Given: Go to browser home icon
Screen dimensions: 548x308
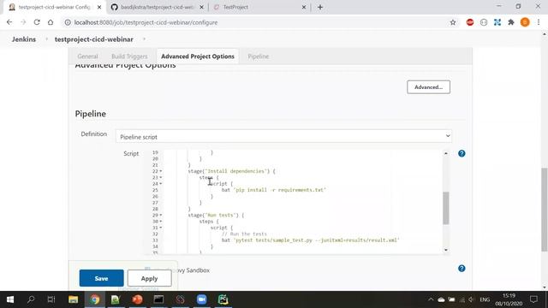Looking at the screenshot, I should 51,22.
